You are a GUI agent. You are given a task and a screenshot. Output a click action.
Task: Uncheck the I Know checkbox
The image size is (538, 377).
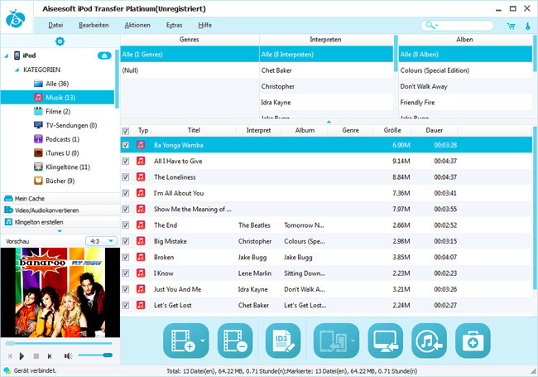click(x=126, y=273)
